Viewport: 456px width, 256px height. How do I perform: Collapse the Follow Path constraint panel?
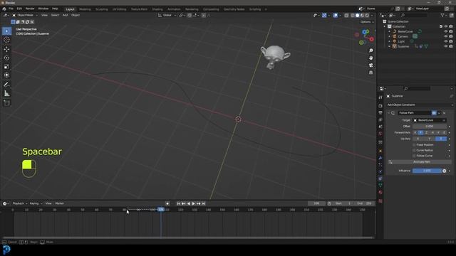pos(388,113)
